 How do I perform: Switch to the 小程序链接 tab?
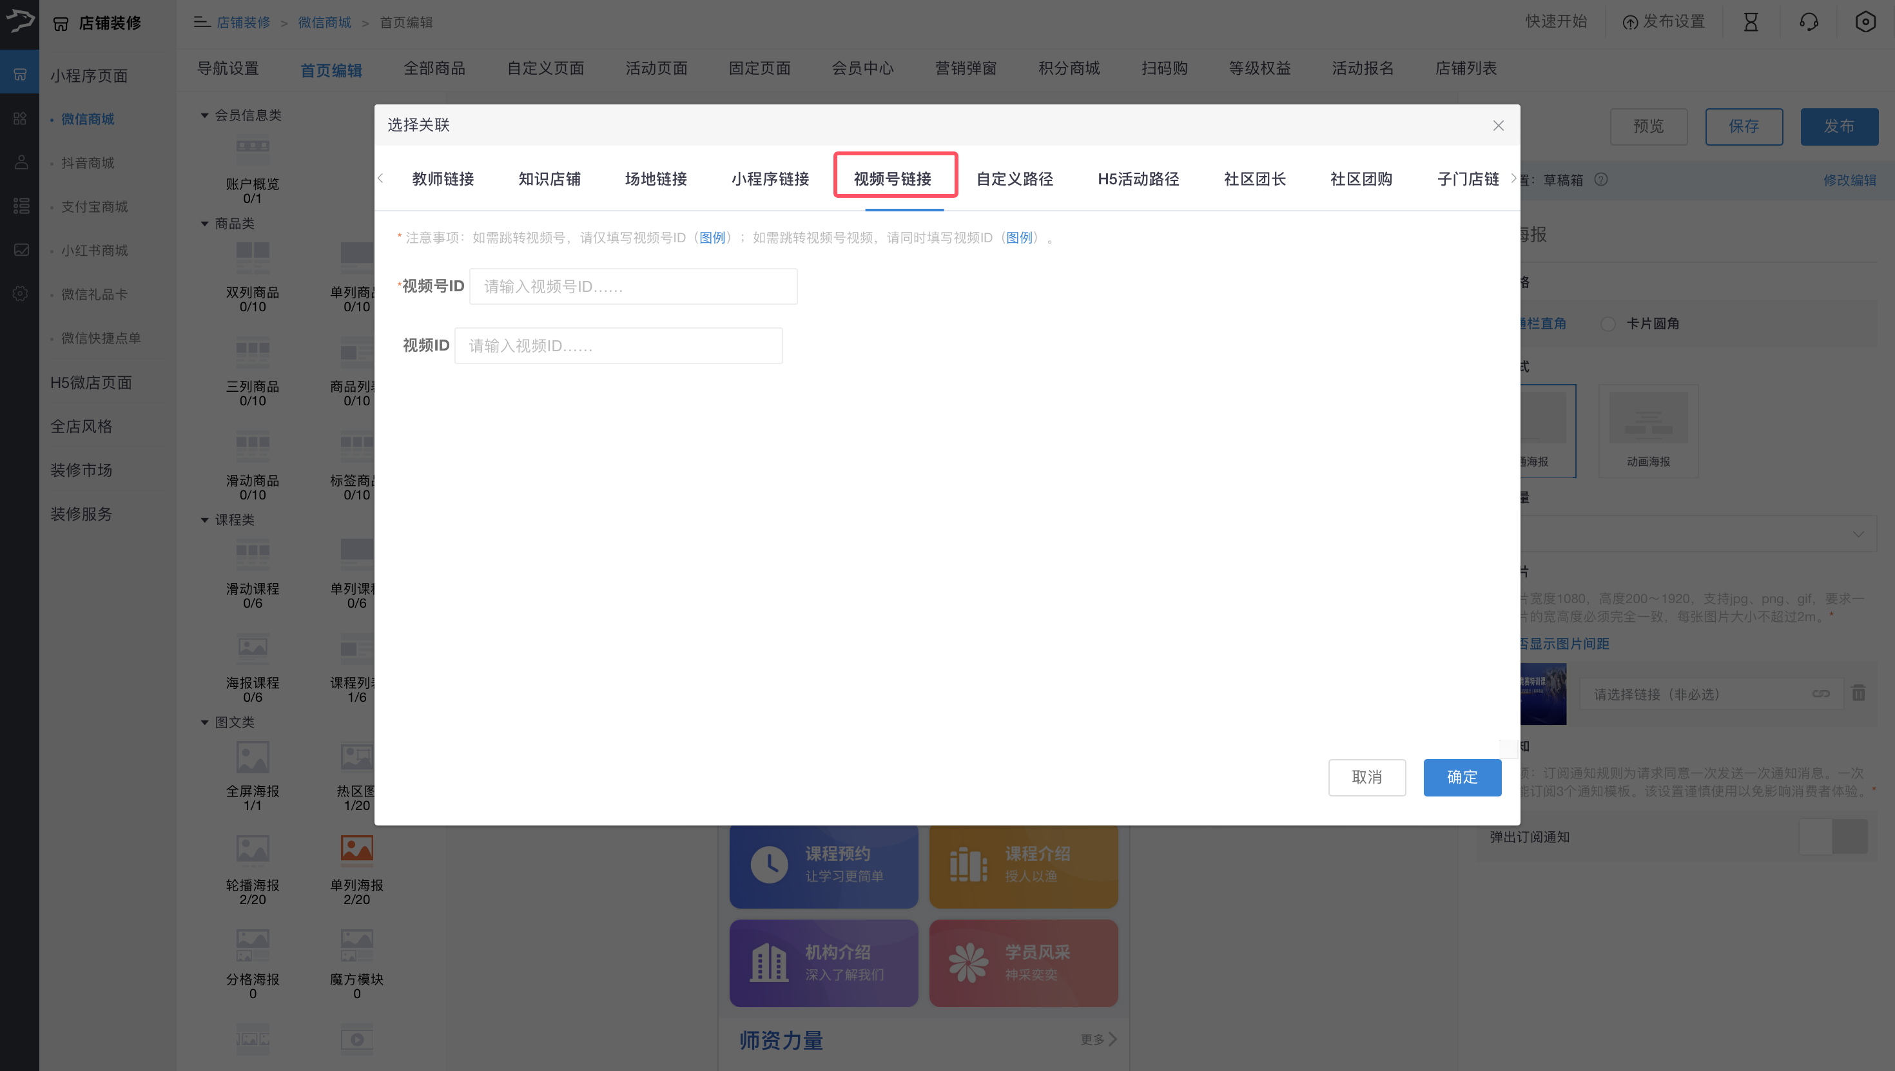(x=770, y=179)
